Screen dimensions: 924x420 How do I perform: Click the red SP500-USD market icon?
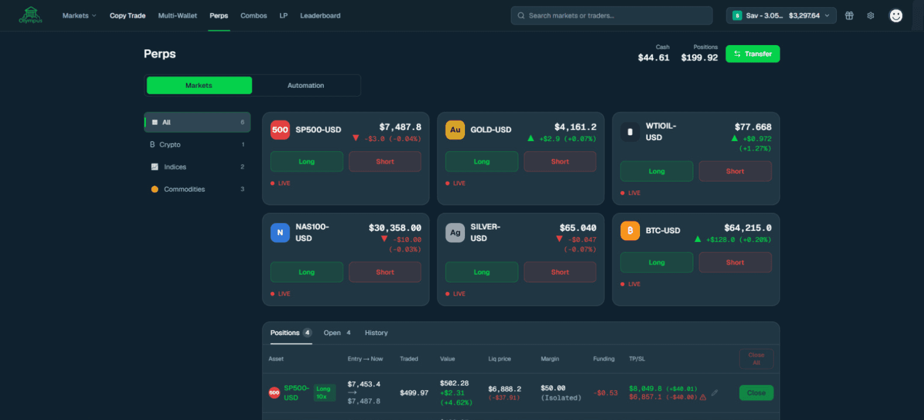pyautogui.click(x=280, y=130)
